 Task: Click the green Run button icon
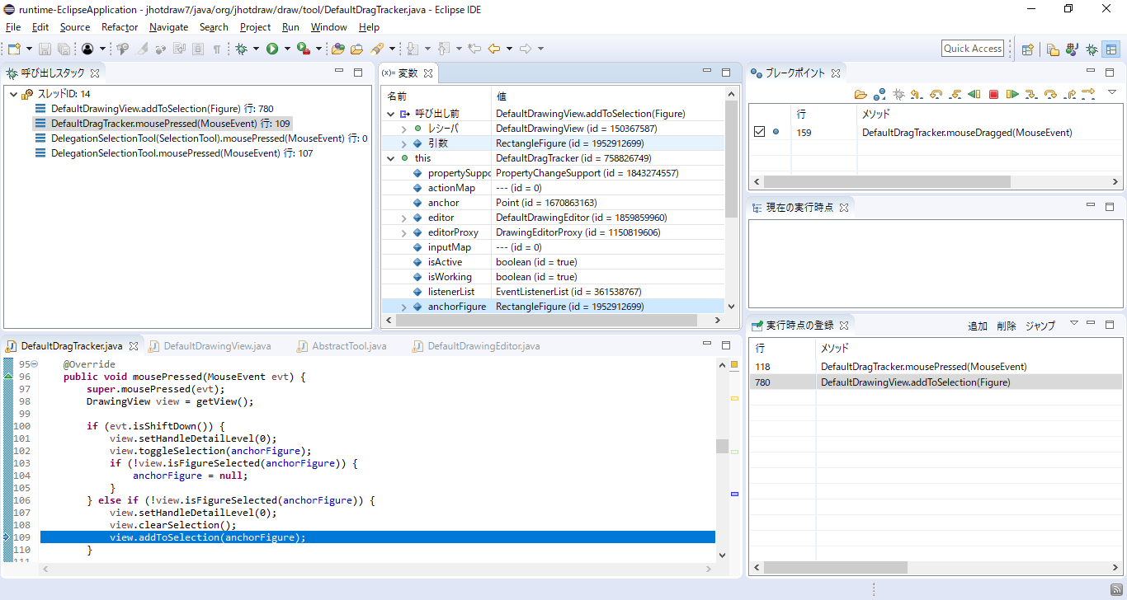(x=272, y=49)
